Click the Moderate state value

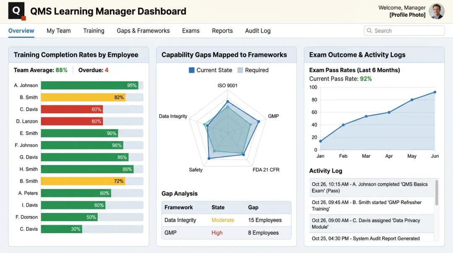[x=223, y=220]
